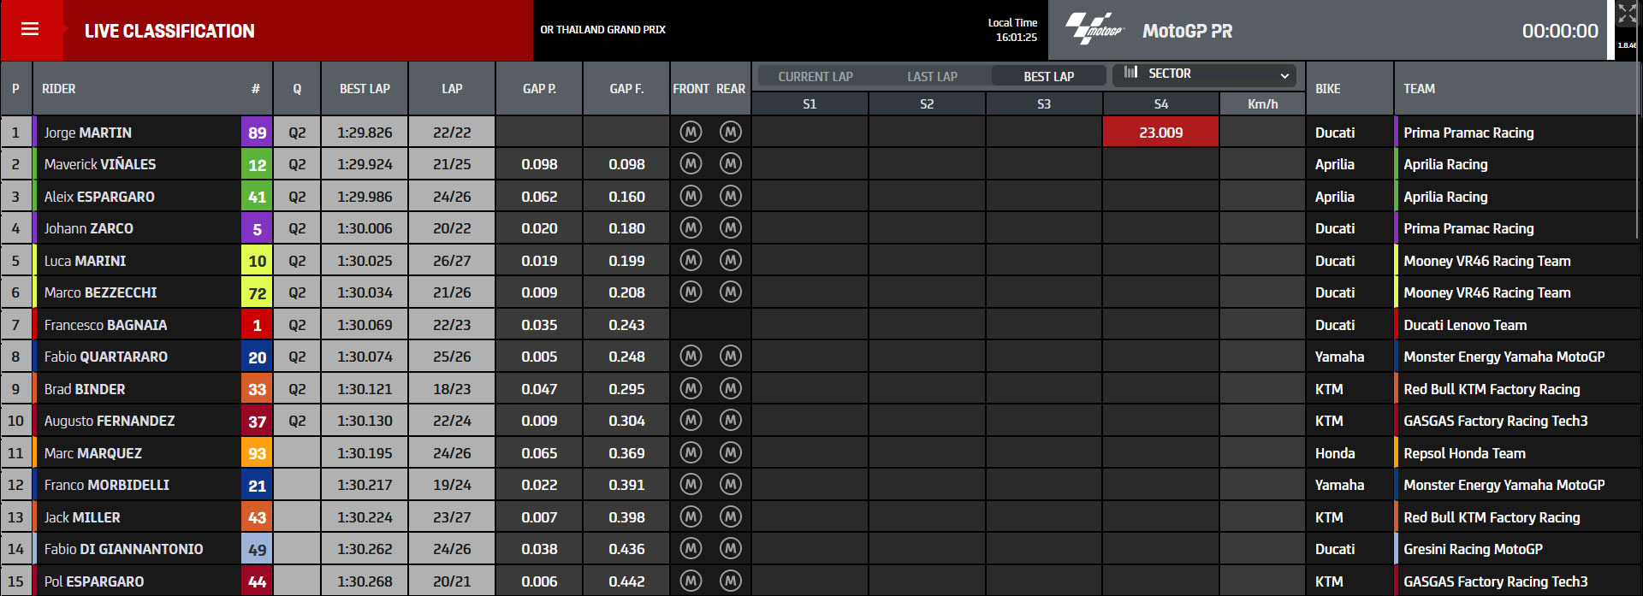This screenshot has height=596, width=1643.
Task: Click rear tyre icon for Luca Marini
Action: pyautogui.click(x=730, y=260)
